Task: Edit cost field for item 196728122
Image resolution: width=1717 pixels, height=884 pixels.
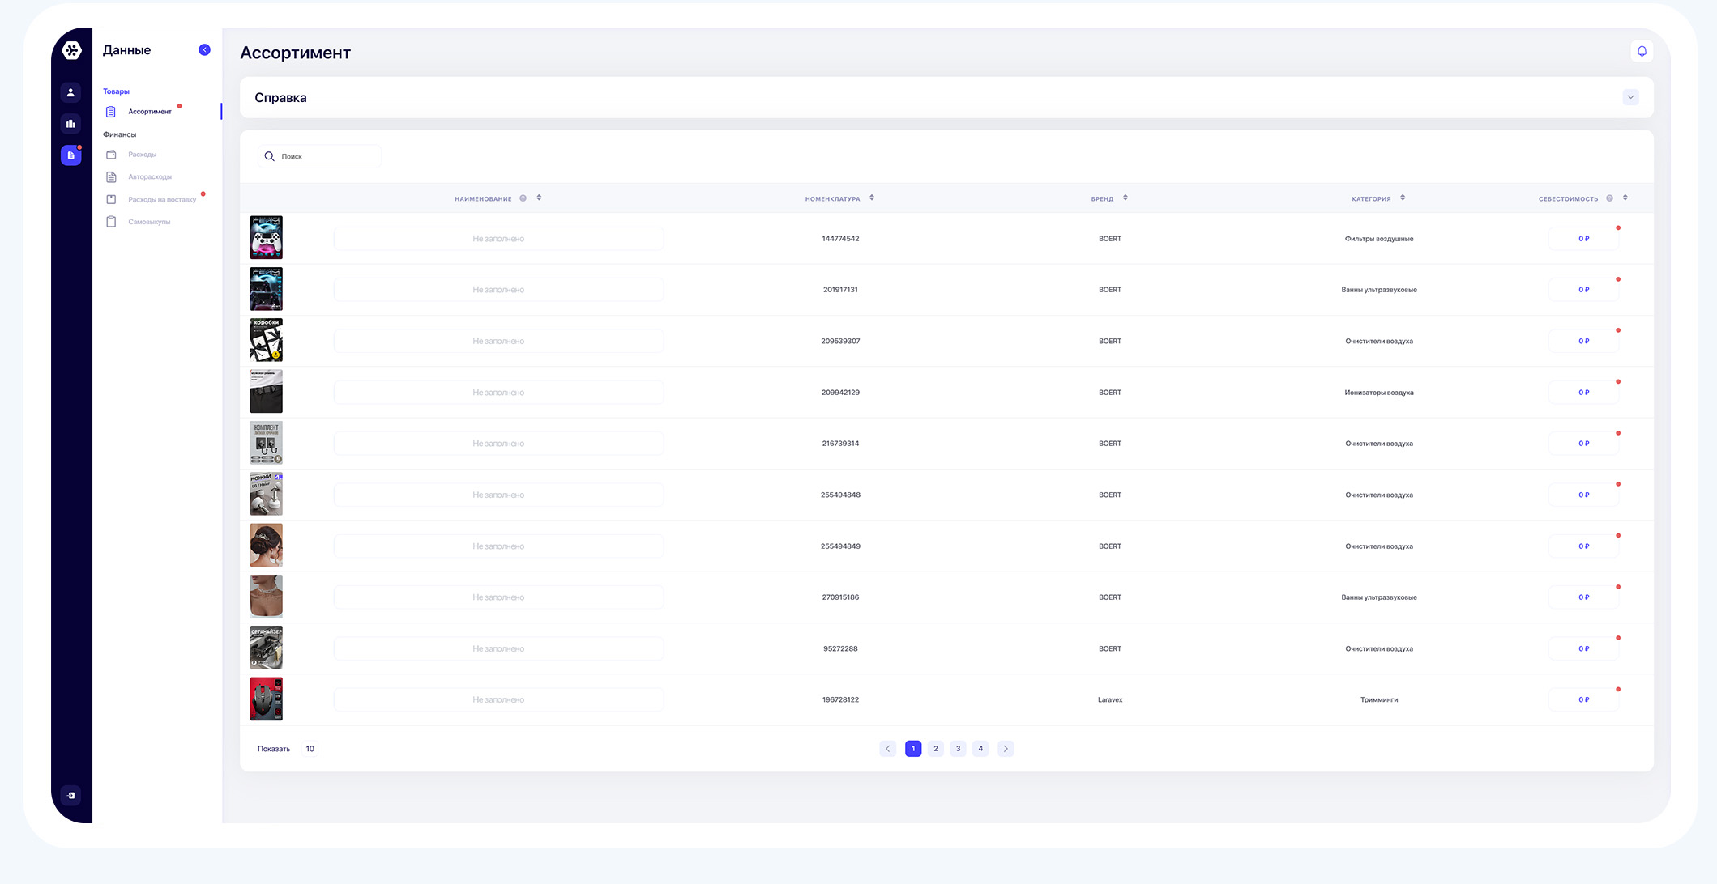Action: click(x=1583, y=699)
